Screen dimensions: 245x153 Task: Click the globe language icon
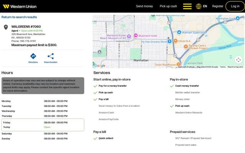[x=199, y=7]
